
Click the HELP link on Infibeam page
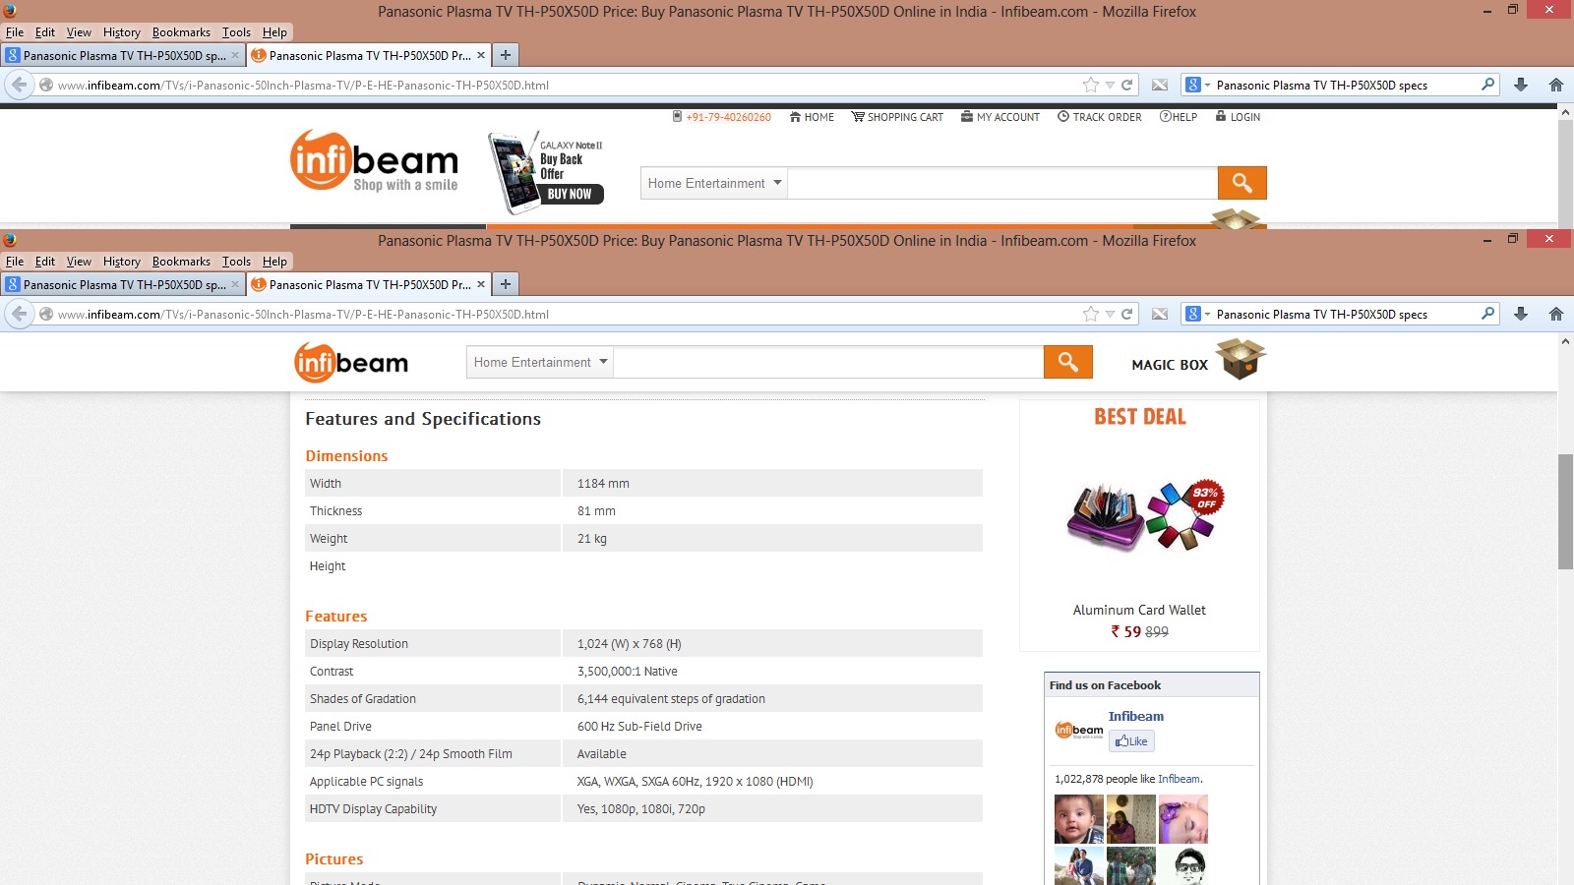[1179, 117]
